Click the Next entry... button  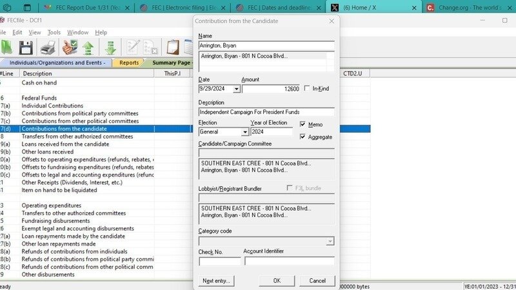[x=216, y=281]
